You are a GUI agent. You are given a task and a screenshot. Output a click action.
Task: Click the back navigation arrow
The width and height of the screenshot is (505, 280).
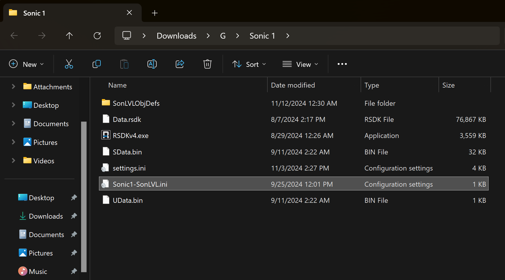coord(14,36)
